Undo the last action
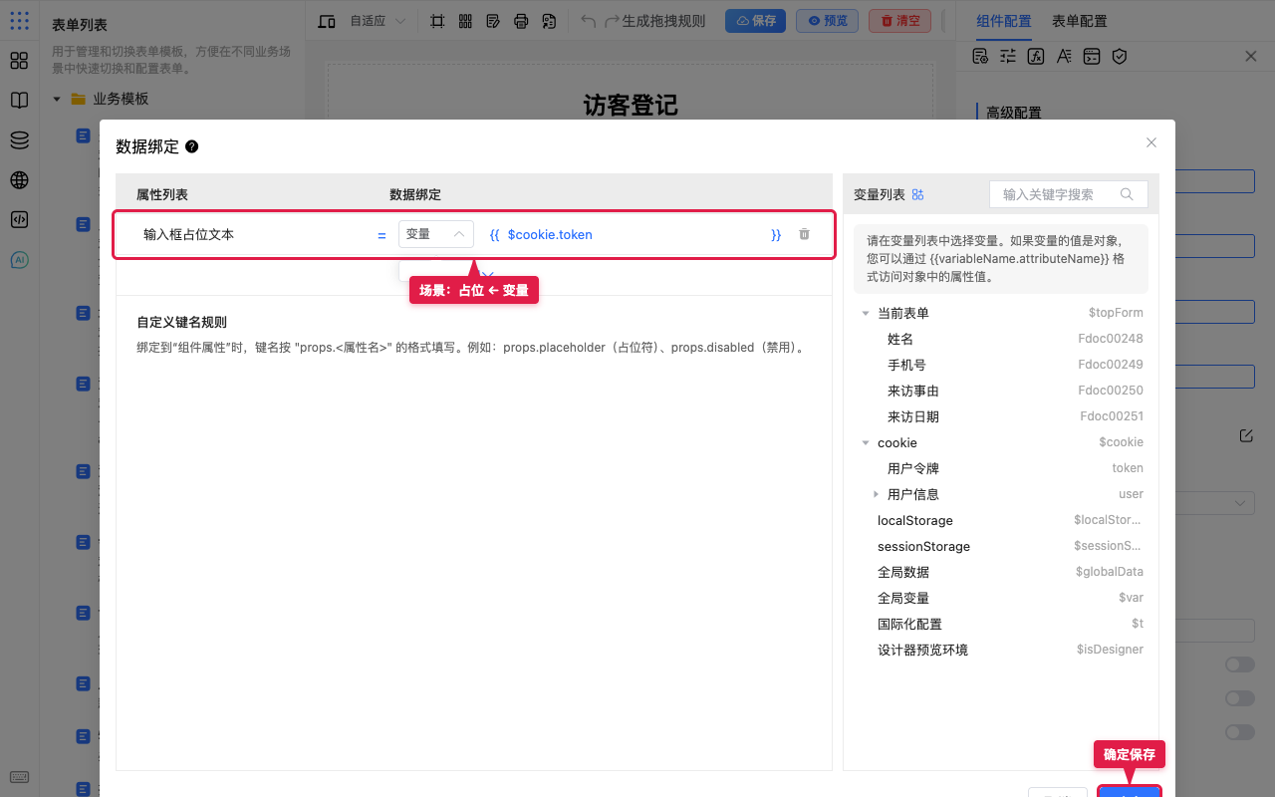 tap(589, 21)
